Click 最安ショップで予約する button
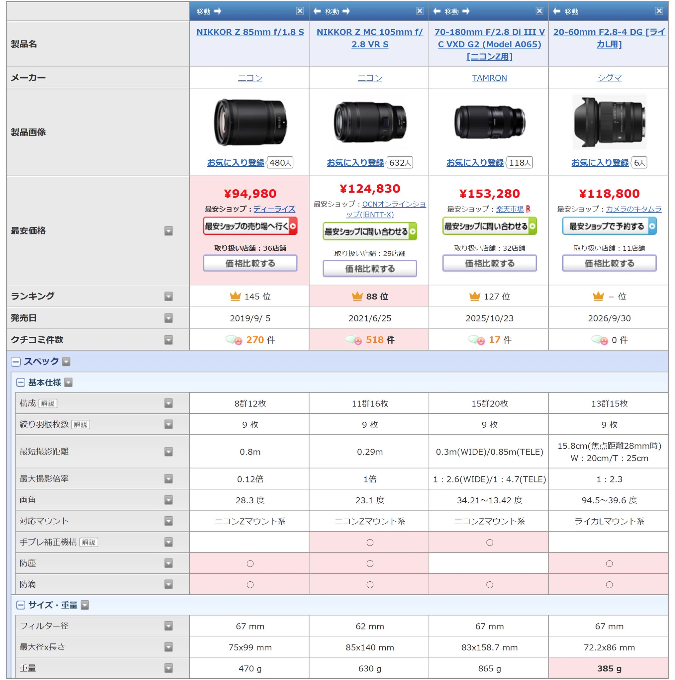The width and height of the screenshot is (675, 680). point(609,226)
